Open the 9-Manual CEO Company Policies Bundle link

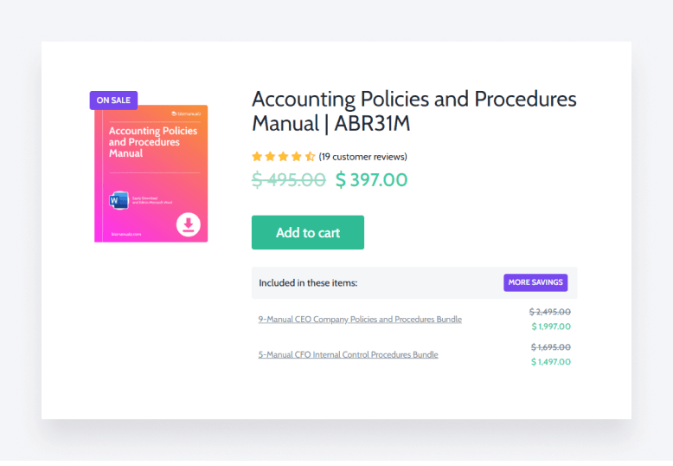[x=360, y=319]
